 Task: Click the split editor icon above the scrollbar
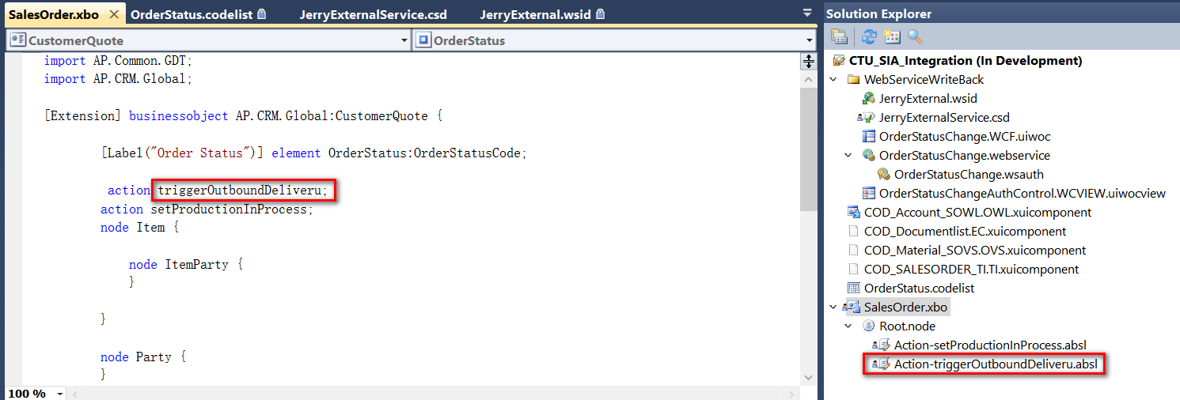(x=809, y=61)
